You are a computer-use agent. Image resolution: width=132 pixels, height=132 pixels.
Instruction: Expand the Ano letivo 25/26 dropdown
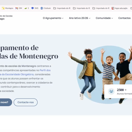pyautogui.click(x=80, y=18)
